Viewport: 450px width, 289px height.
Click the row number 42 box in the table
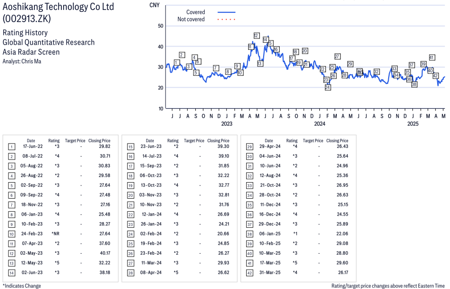point(250,273)
